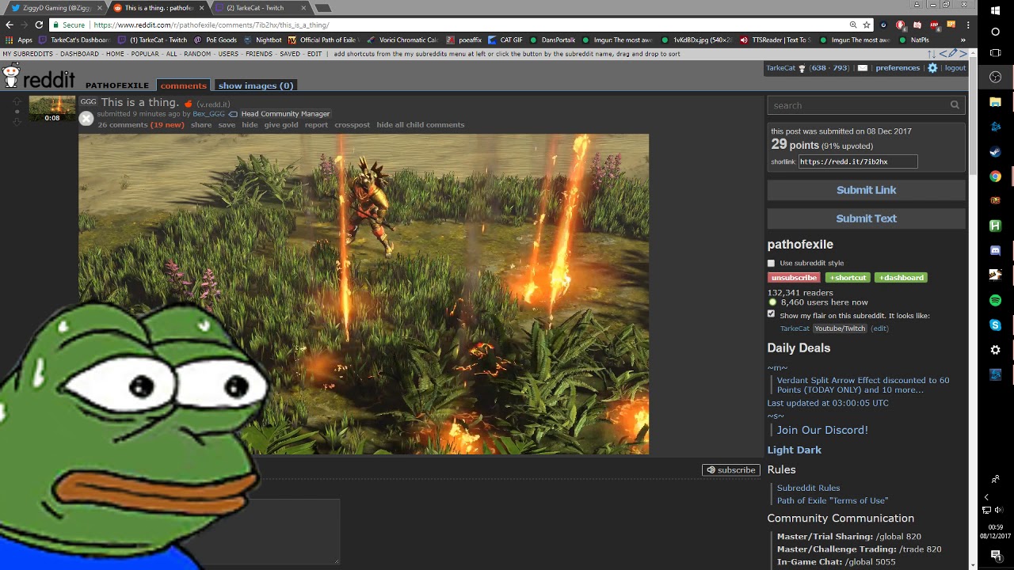Open Steam from the taskbar
The image size is (1014, 570).
pyautogui.click(x=996, y=152)
